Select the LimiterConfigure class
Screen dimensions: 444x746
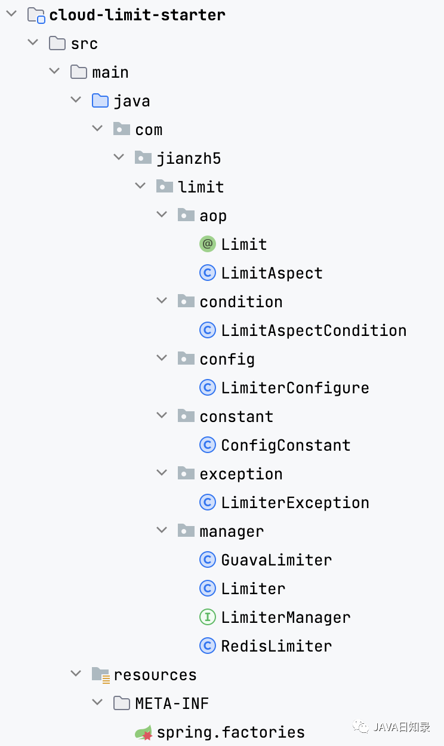[295, 387]
